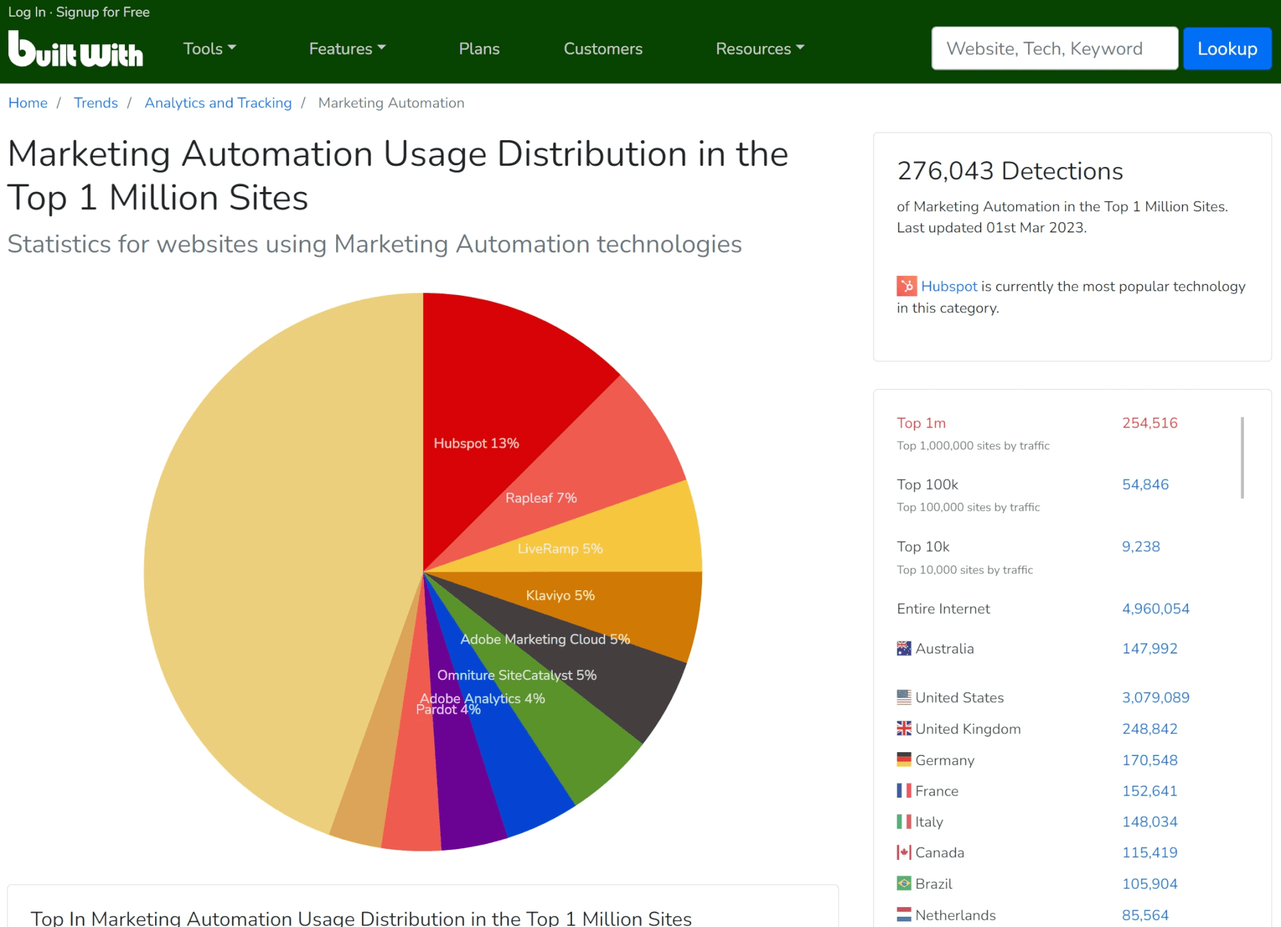This screenshot has height=927, width=1281.
Task: Open France count 152,641
Action: tap(1150, 791)
